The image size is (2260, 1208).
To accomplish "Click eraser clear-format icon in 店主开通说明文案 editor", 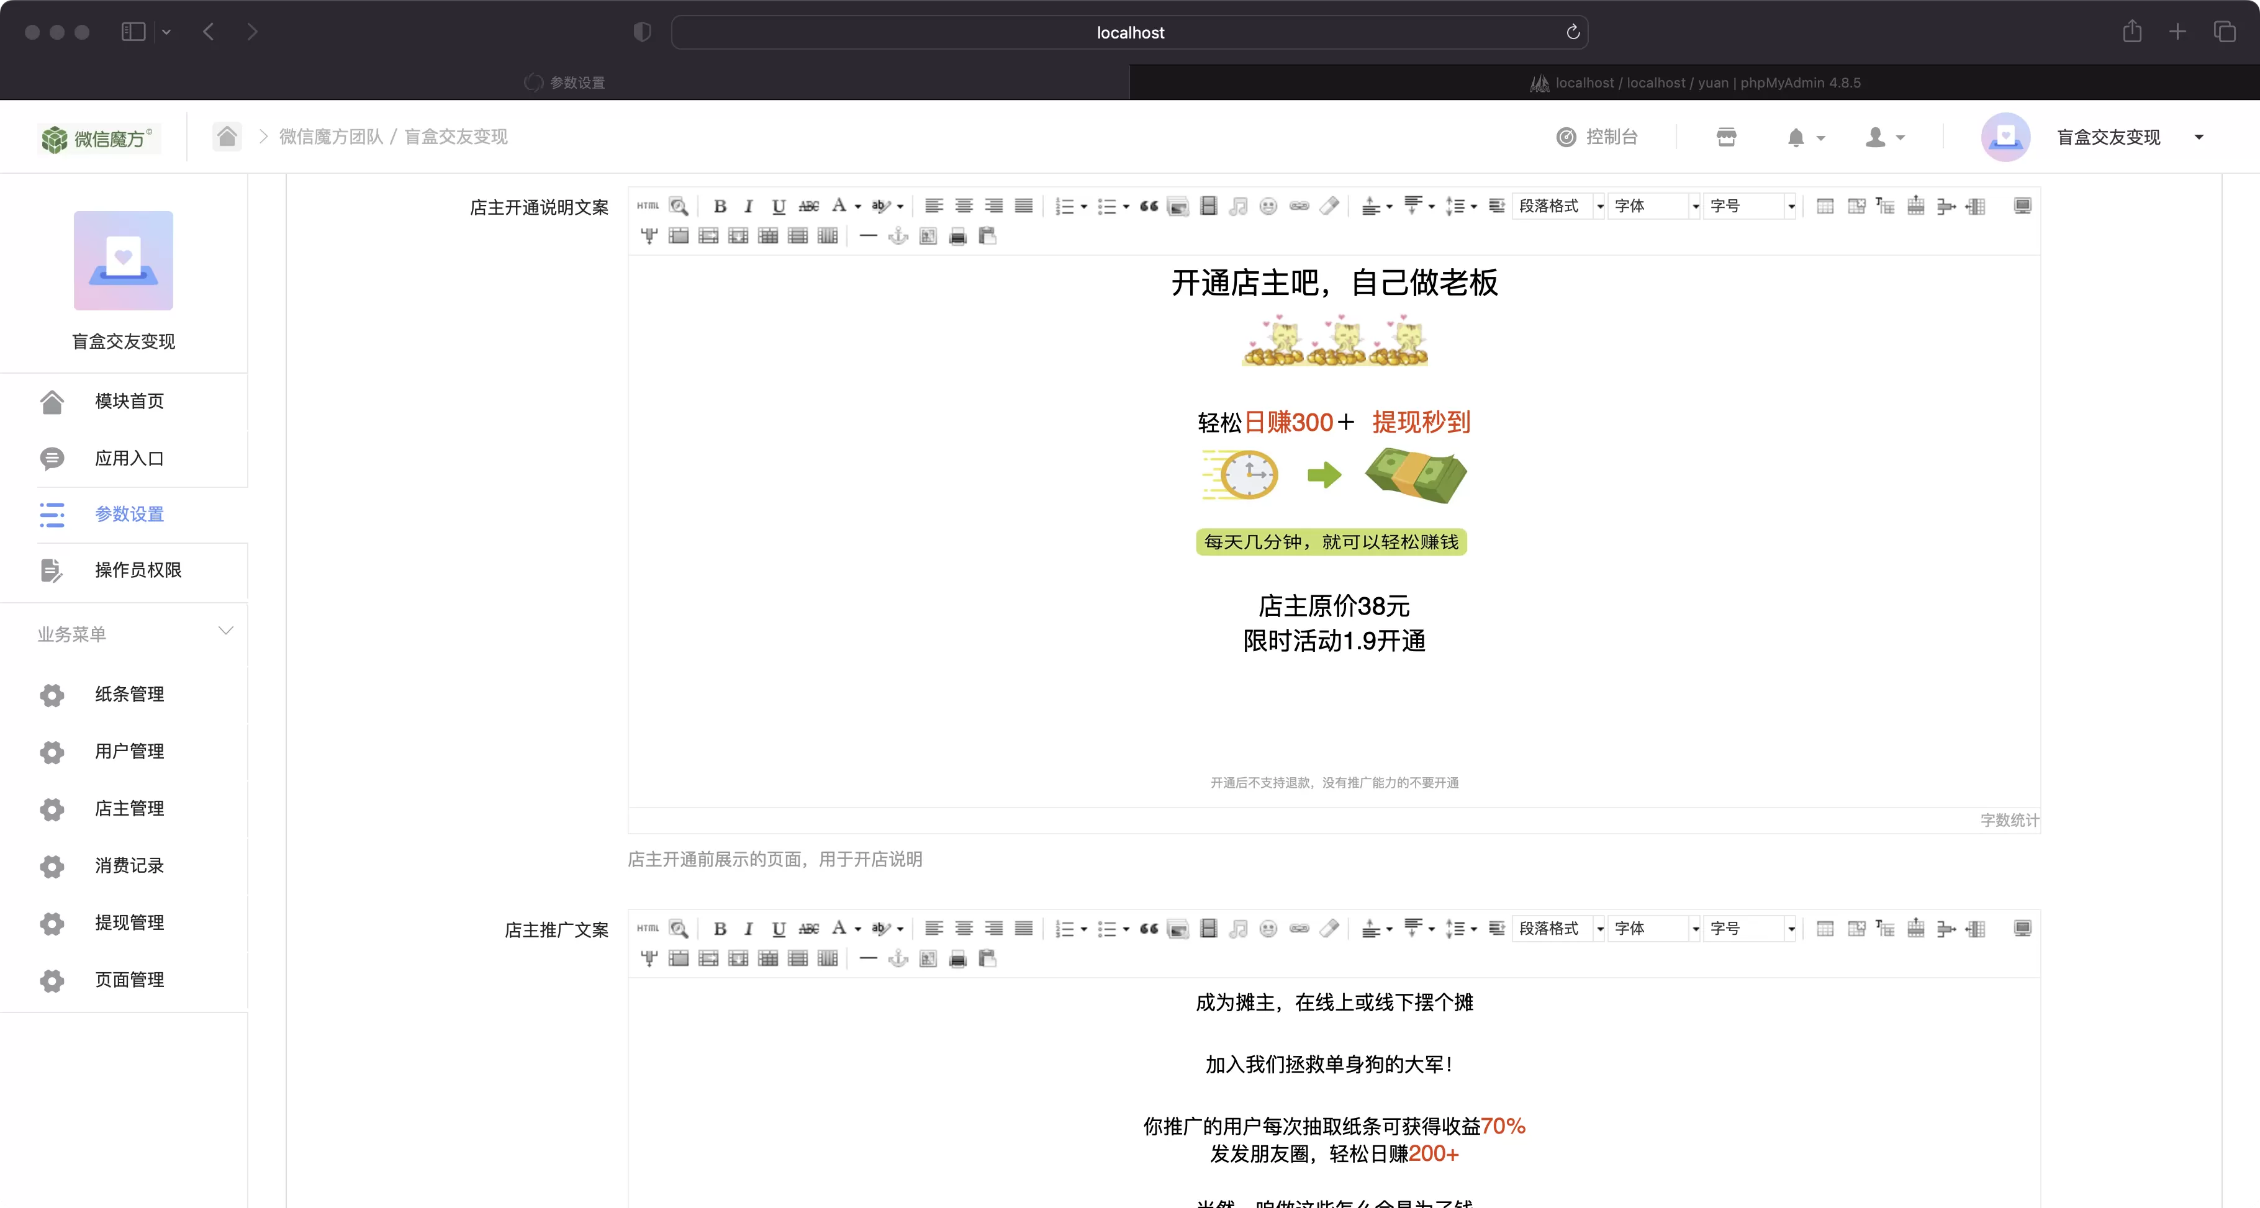I will point(1329,206).
